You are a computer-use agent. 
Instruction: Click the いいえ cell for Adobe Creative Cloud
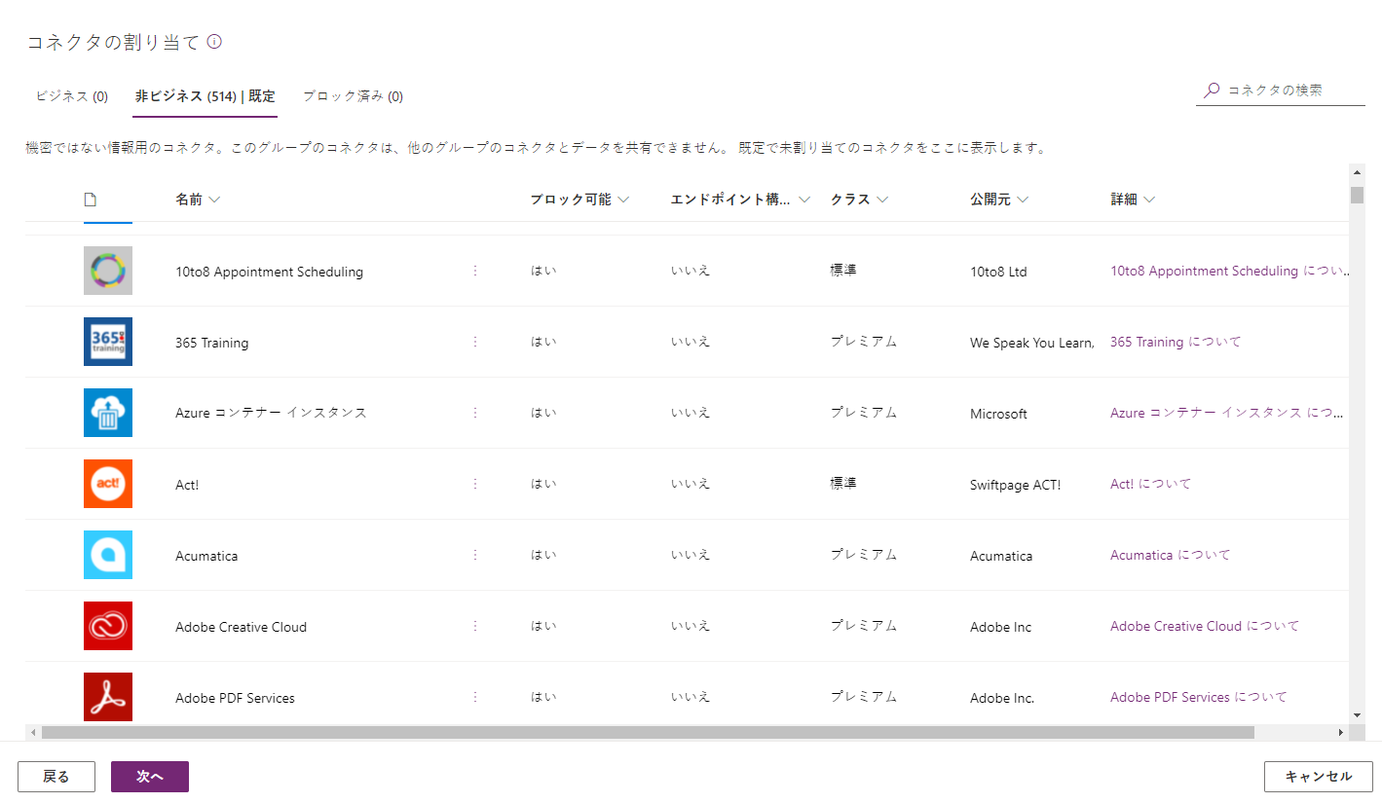(691, 626)
